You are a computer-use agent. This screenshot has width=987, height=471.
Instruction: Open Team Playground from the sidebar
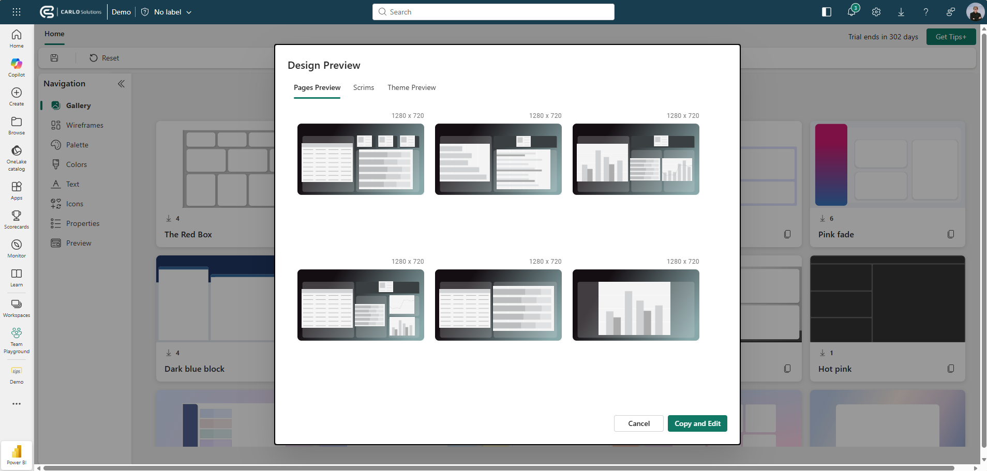click(x=16, y=339)
